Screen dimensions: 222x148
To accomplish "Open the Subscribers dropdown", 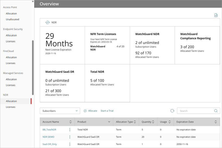I will (x=60, y=111).
